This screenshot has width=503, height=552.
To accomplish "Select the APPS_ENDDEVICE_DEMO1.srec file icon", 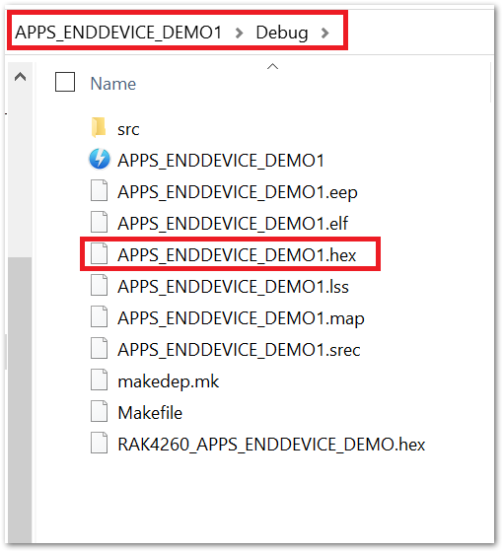I will pos(99,348).
